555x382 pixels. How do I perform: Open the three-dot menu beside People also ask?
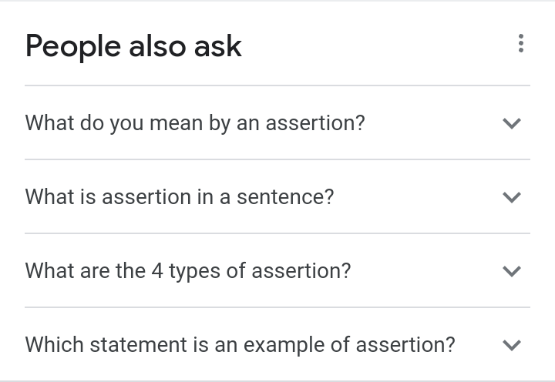pos(520,43)
